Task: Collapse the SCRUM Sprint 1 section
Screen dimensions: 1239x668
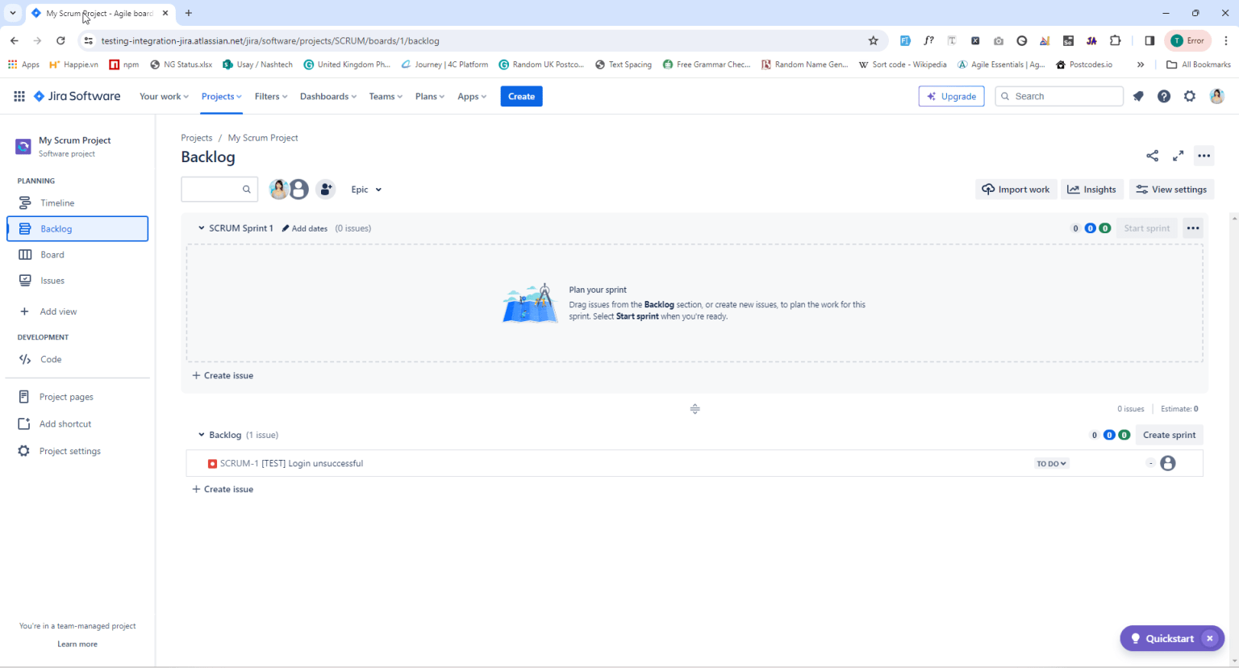Action: [201, 228]
